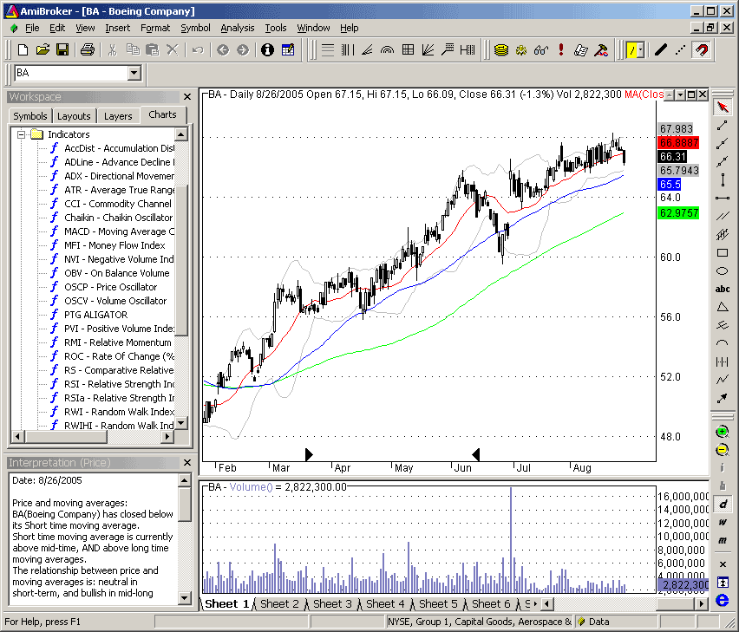
Task: Click the chart pane up-arrow button
Action: 670,94
